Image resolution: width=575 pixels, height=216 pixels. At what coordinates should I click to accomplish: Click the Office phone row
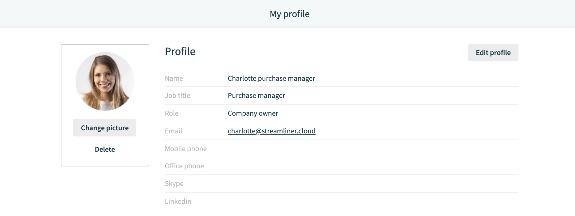pyautogui.click(x=341, y=166)
